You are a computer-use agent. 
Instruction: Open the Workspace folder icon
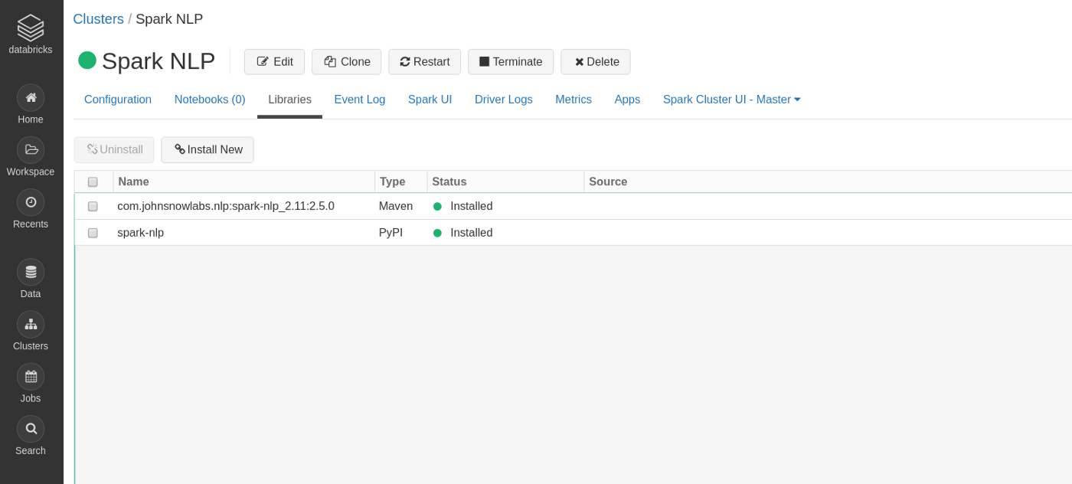pyautogui.click(x=31, y=149)
